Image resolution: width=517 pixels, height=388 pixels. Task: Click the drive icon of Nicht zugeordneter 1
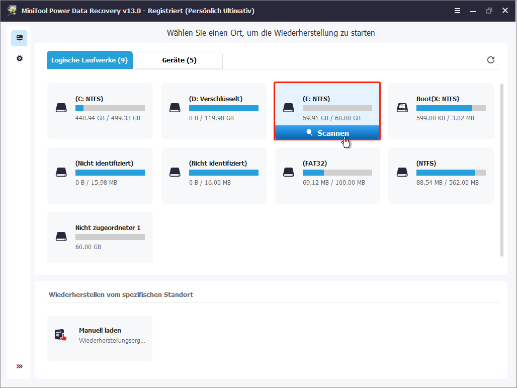point(61,236)
